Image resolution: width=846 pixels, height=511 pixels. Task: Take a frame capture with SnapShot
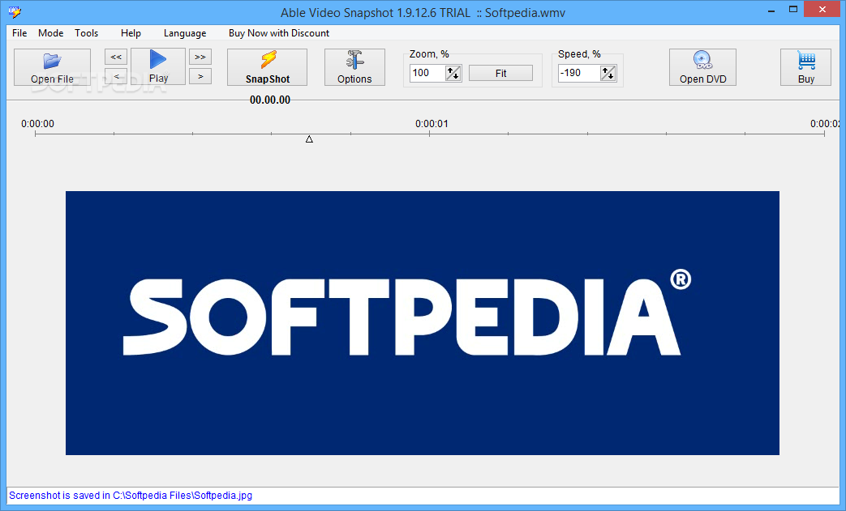[267, 66]
